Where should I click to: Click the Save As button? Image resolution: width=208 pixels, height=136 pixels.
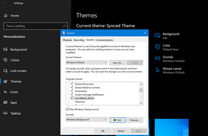coord(117,63)
